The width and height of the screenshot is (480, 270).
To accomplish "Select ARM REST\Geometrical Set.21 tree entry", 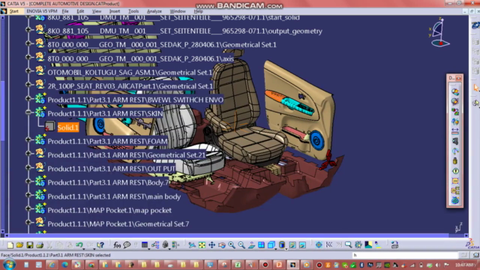I will 127,155.
